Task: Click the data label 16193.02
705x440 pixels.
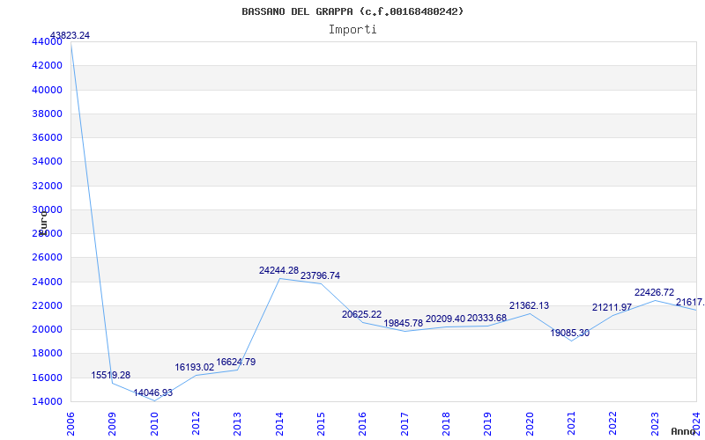Action: click(194, 367)
